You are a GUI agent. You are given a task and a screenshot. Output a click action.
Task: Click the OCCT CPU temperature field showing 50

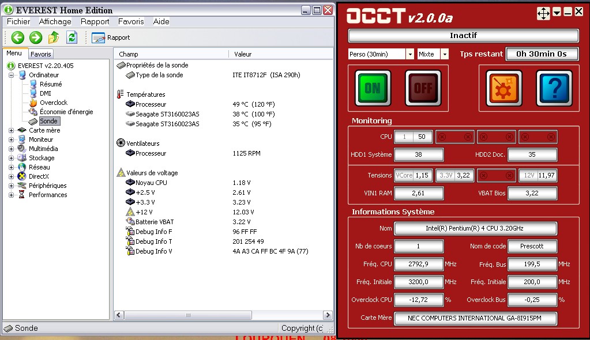(413, 137)
